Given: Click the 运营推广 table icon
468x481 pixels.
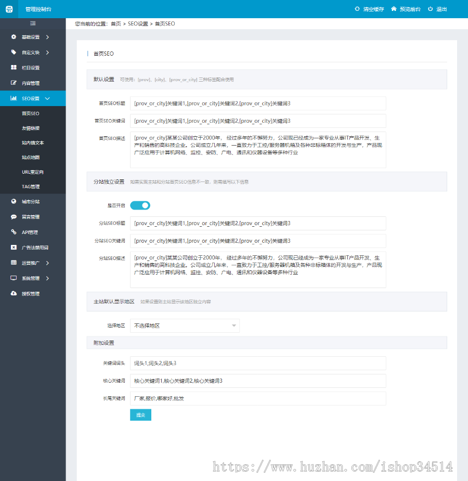Looking at the screenshot, I should (x=14, y=263).
